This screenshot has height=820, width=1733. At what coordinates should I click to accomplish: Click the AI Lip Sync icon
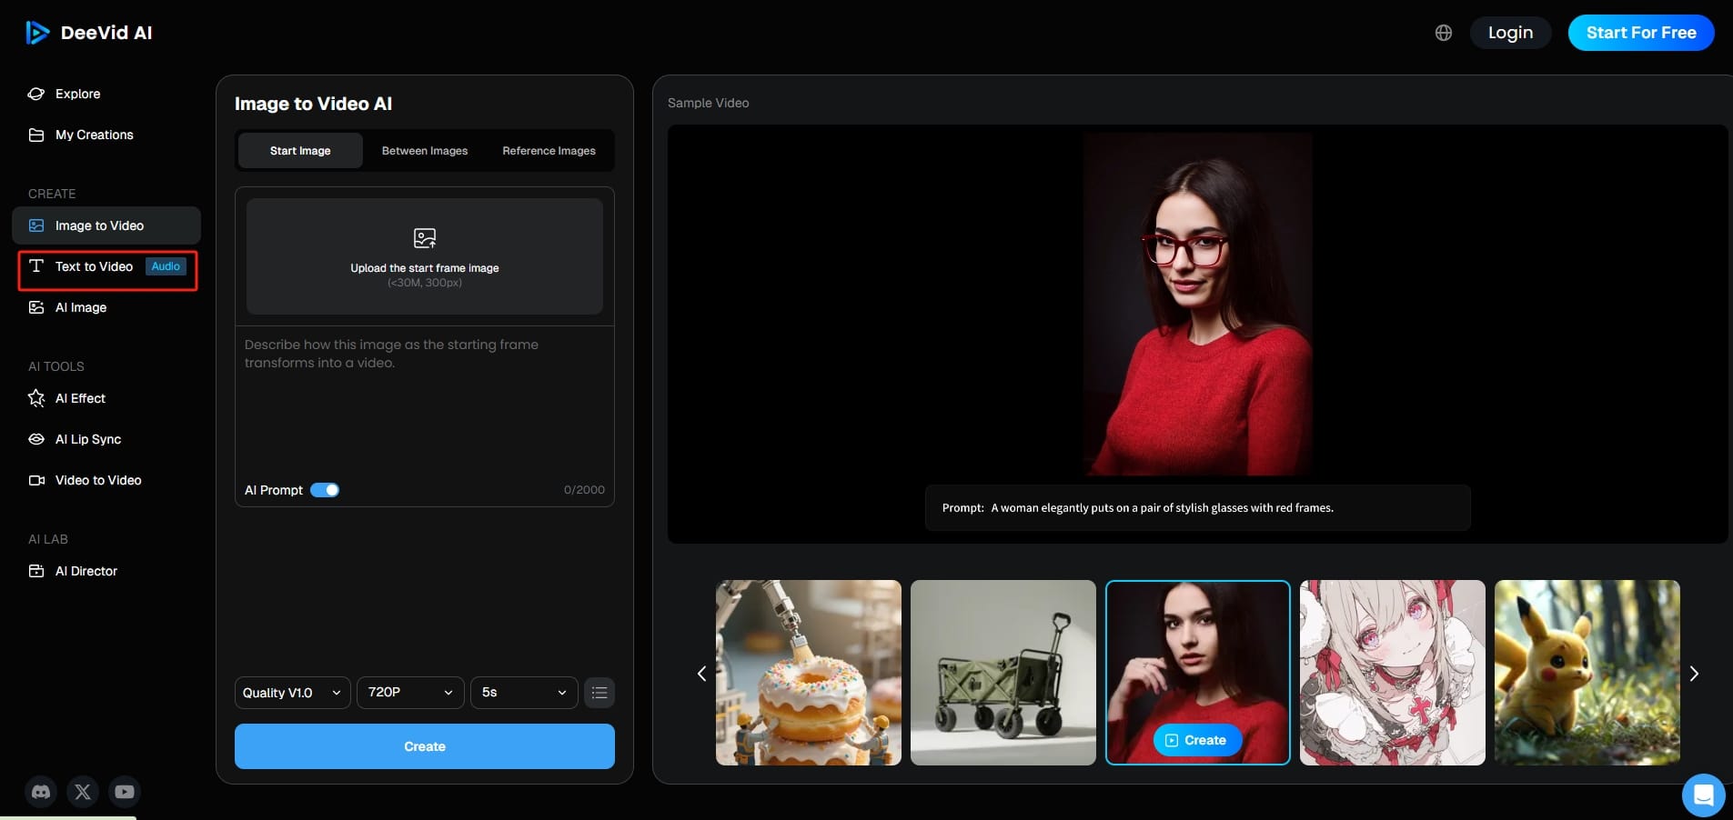[36, 439]
